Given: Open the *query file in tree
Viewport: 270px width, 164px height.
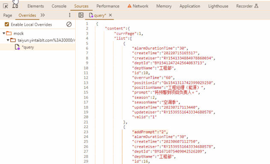Looking at the screenshot, I should pyautogui.click(x=28, y=47).
